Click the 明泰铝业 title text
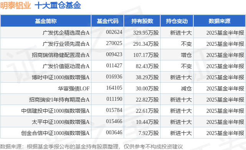Screen dimensions: 246x150 pyautogui.click(x=15, y=5)
